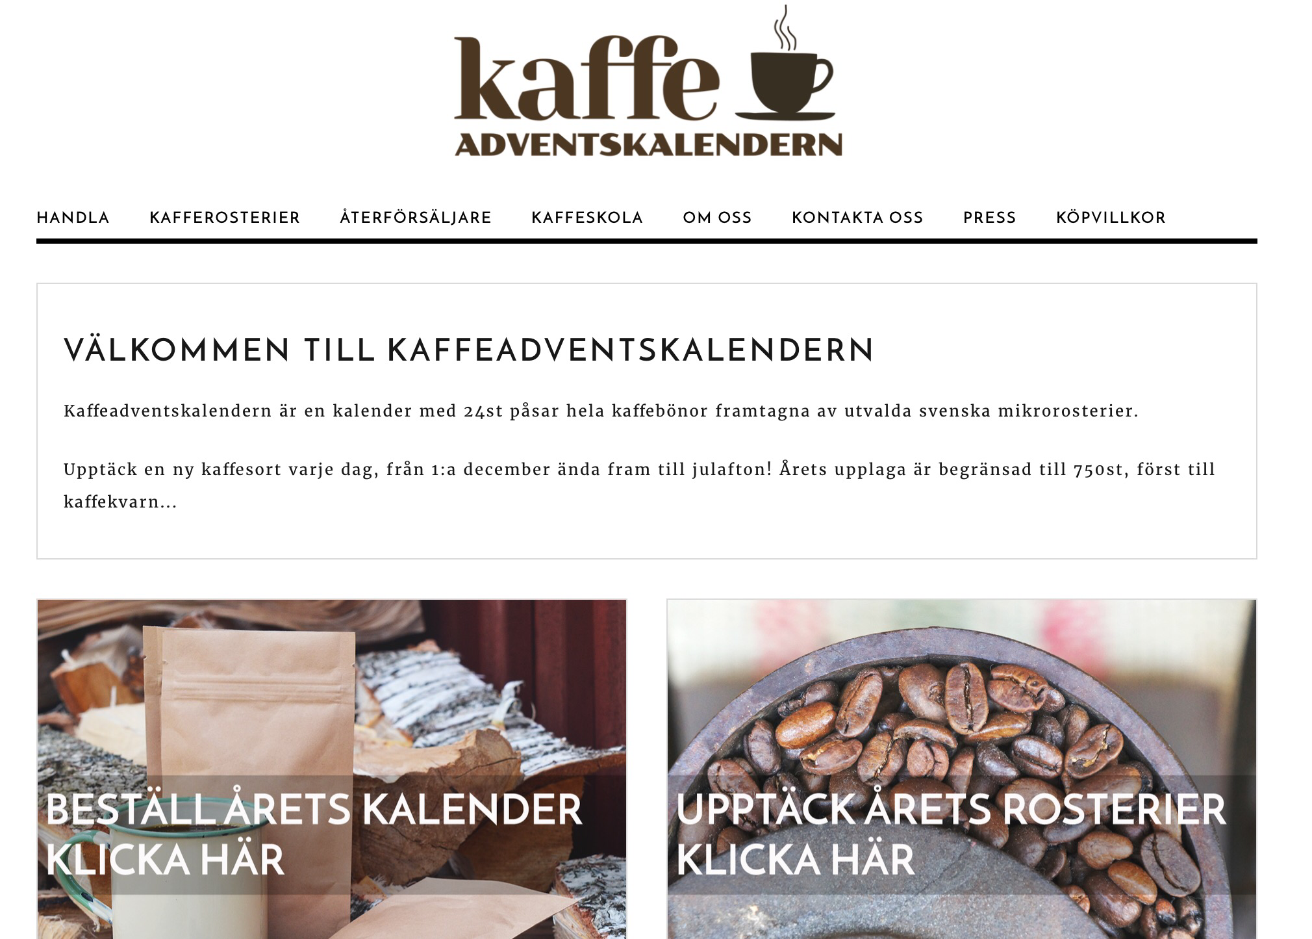Click the Klicka här text under rosterier
Screen dimensions: 1312x939
click(796, 859)
